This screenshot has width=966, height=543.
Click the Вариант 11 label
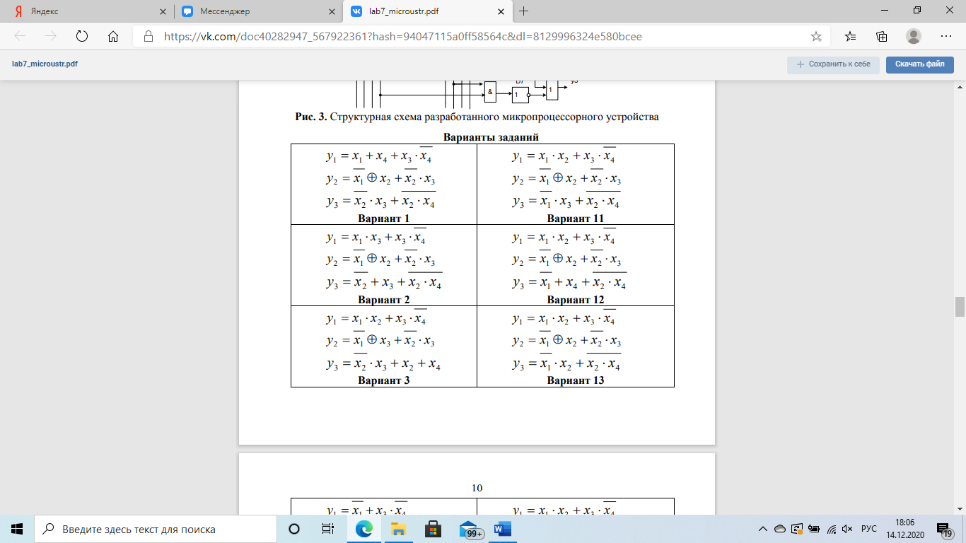click(x=575, y=218)
